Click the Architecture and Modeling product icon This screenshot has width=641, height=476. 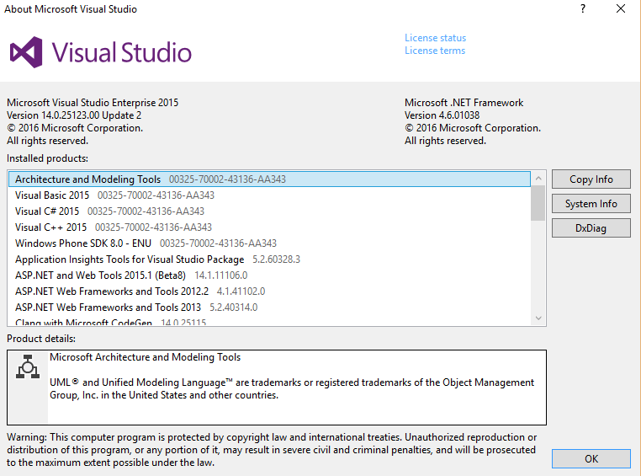point(28,369)
